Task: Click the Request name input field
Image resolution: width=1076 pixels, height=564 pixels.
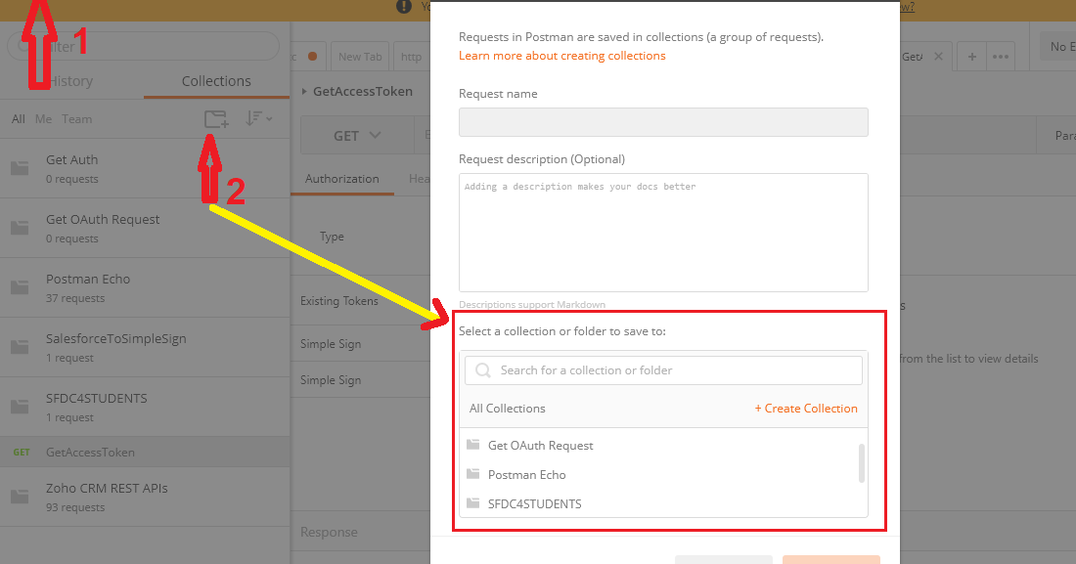Action: (663, 121)
